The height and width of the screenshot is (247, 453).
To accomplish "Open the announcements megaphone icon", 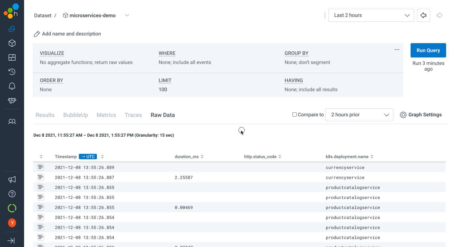I will (x=12, y=180).
